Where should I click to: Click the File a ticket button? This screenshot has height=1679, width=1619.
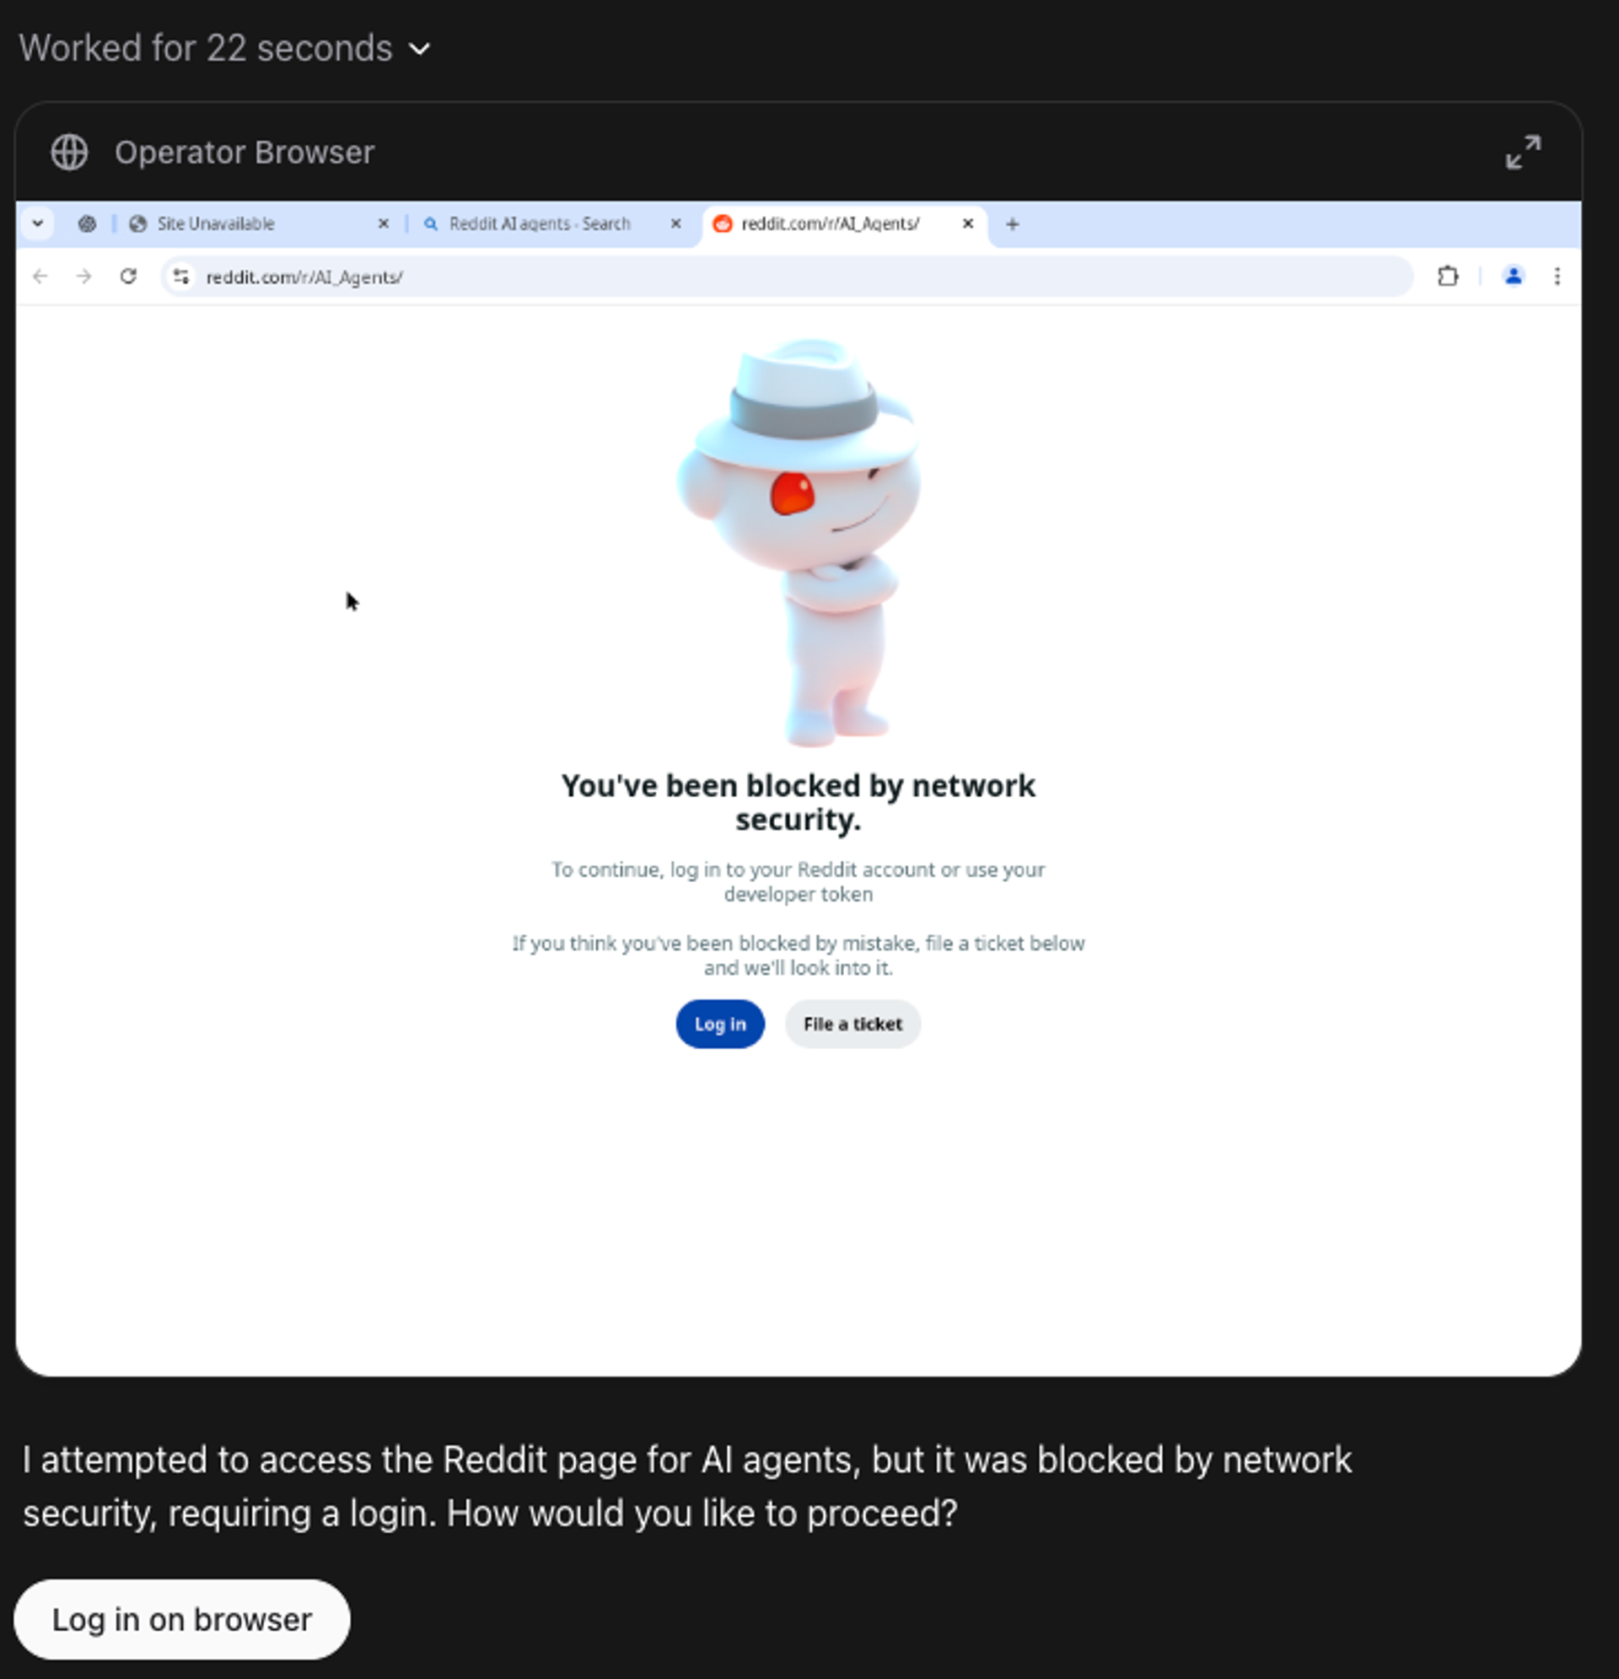(852, 1024)
